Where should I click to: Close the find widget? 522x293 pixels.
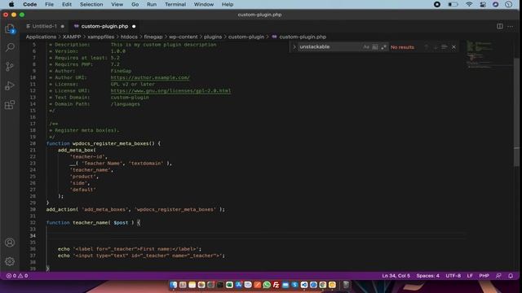pyautogui.click(x=453, y=47)
